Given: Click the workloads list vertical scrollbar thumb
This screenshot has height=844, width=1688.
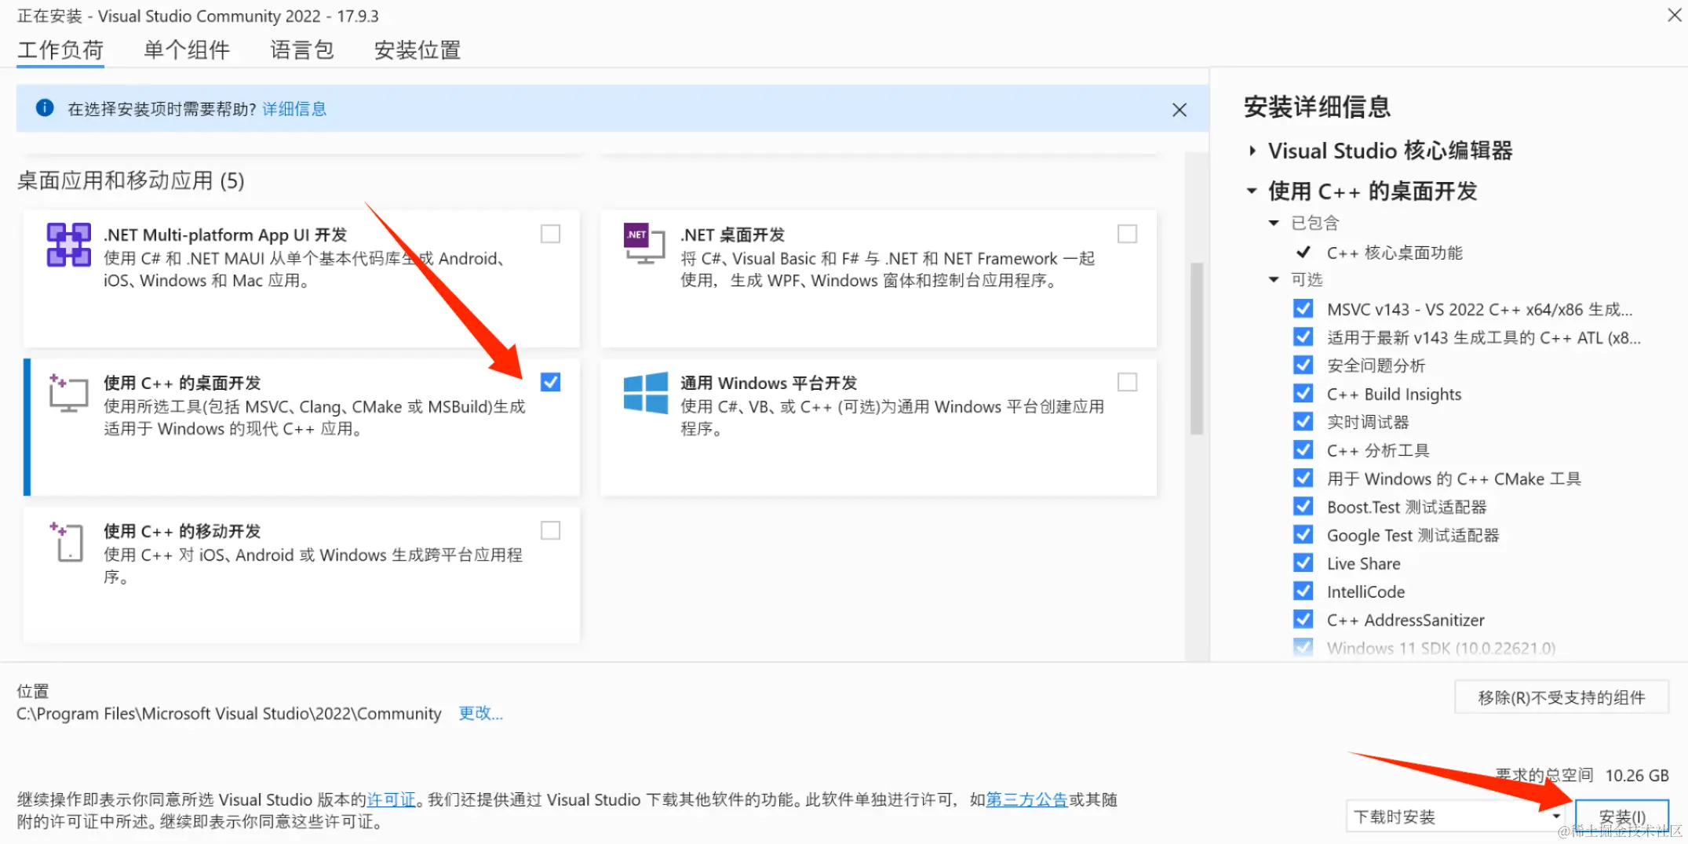Looking at the screenshot, I should point(1197,348).
